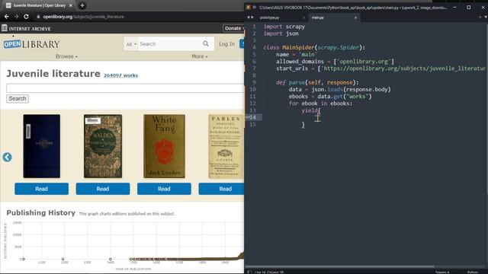Image resolution: width=488 pixels, height=274 pixels.
Task: Click editor tab scroll left arrow
Action: coord(249,18)
